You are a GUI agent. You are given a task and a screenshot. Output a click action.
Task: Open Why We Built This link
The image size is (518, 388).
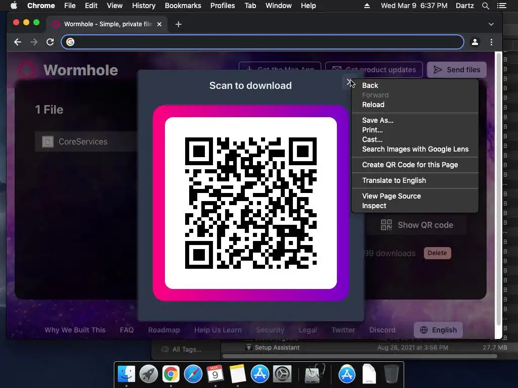75,330
